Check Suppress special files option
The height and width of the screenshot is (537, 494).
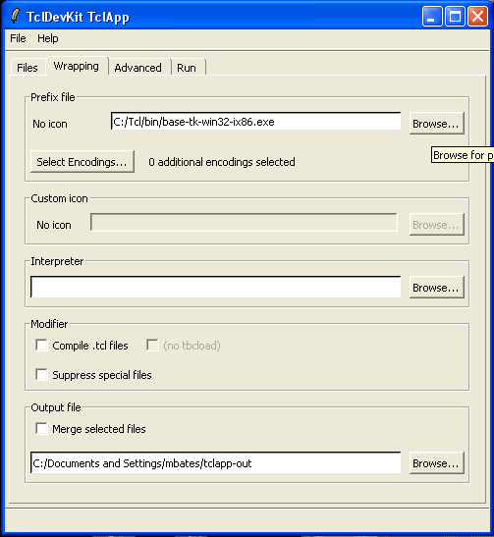coord(42,375)
